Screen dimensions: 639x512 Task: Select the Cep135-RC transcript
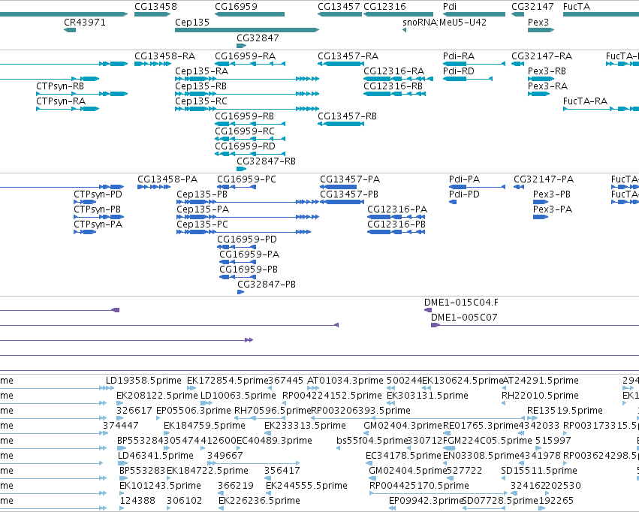246,109
